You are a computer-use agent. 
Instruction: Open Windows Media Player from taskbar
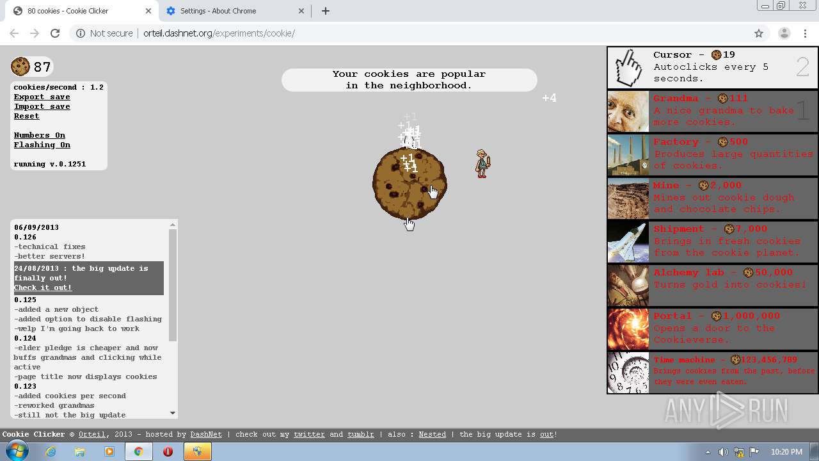click(x=109, y=451)
